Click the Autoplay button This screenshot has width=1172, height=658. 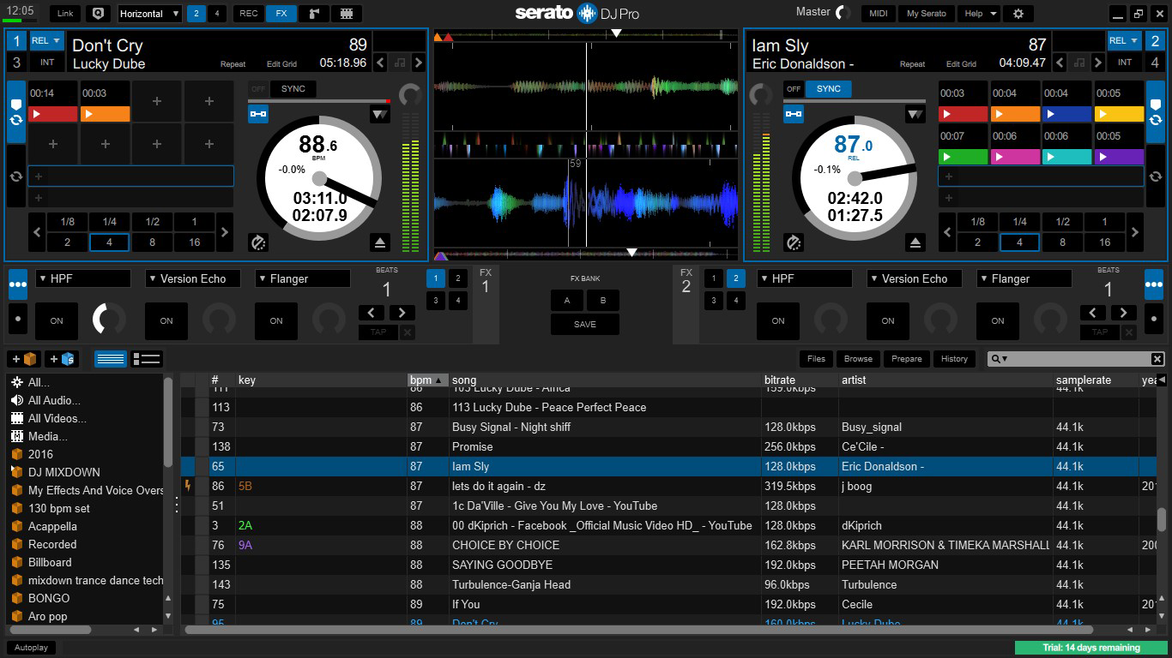tap(32, 648)
